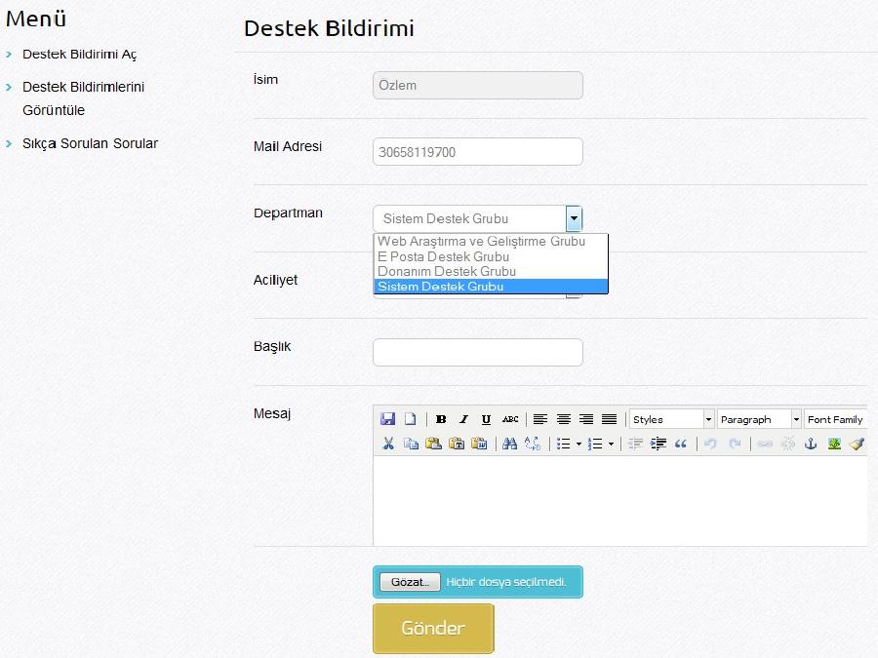This screenshot has width=878, height=658.
Task: Click the Undo icon
Action: point(710,444)
